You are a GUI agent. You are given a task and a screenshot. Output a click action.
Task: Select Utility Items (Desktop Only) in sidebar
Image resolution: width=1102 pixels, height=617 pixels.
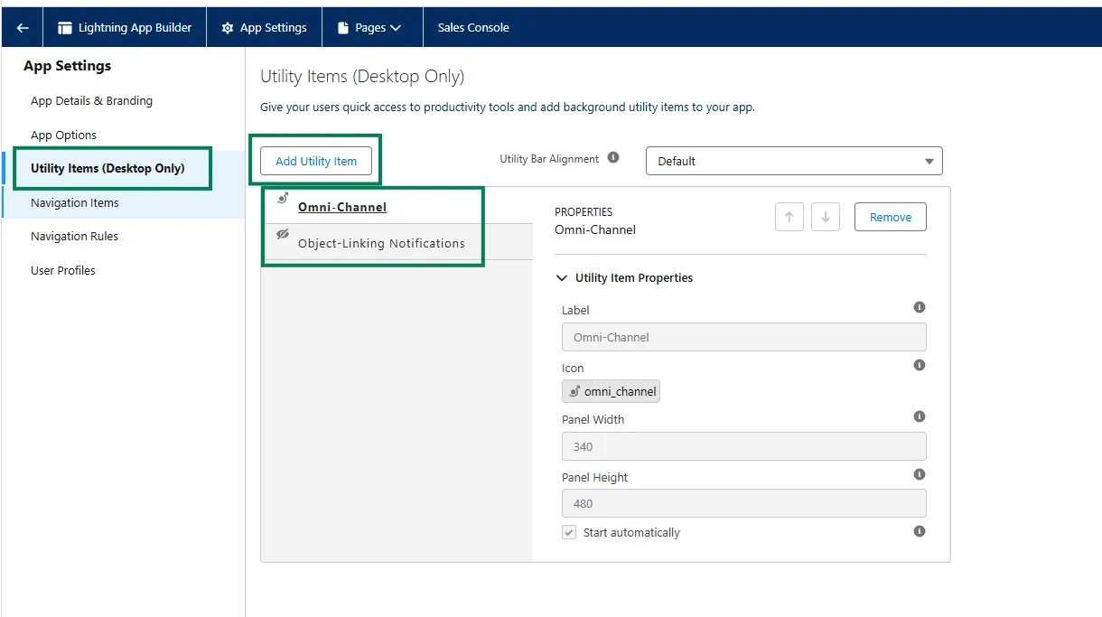click(107, 168)
